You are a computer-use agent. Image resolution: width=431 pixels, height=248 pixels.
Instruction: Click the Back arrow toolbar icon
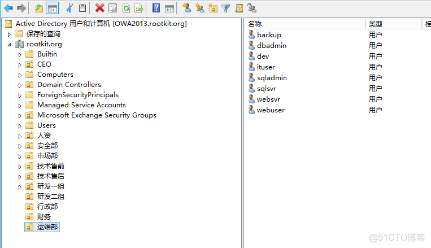click(8, 8)
